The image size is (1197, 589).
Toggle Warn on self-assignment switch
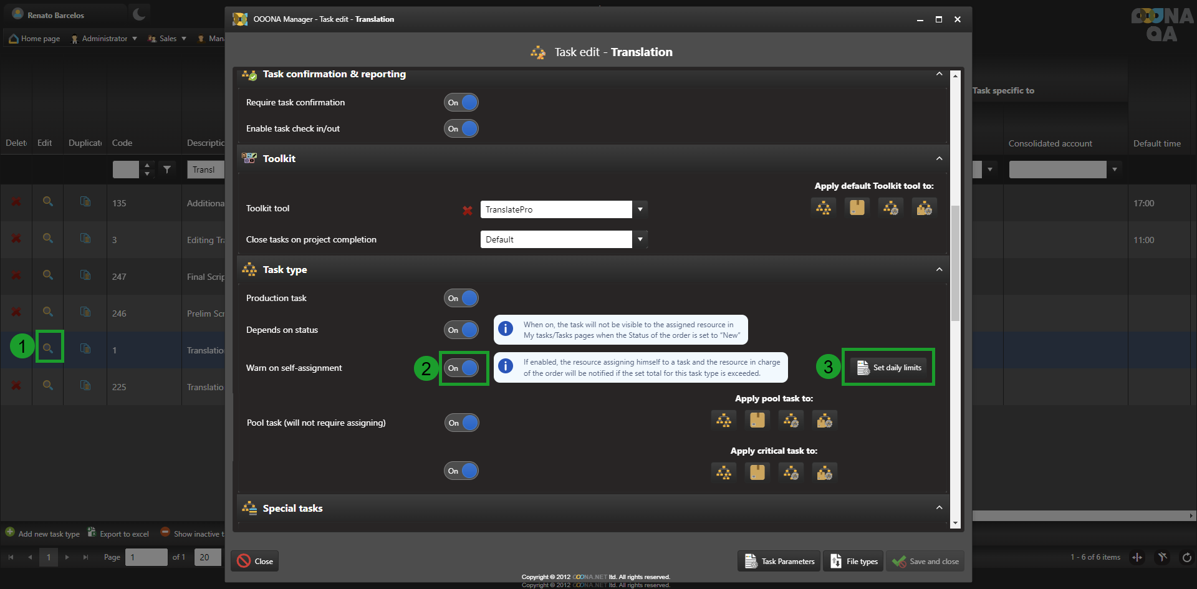click(x=461, y=368)
